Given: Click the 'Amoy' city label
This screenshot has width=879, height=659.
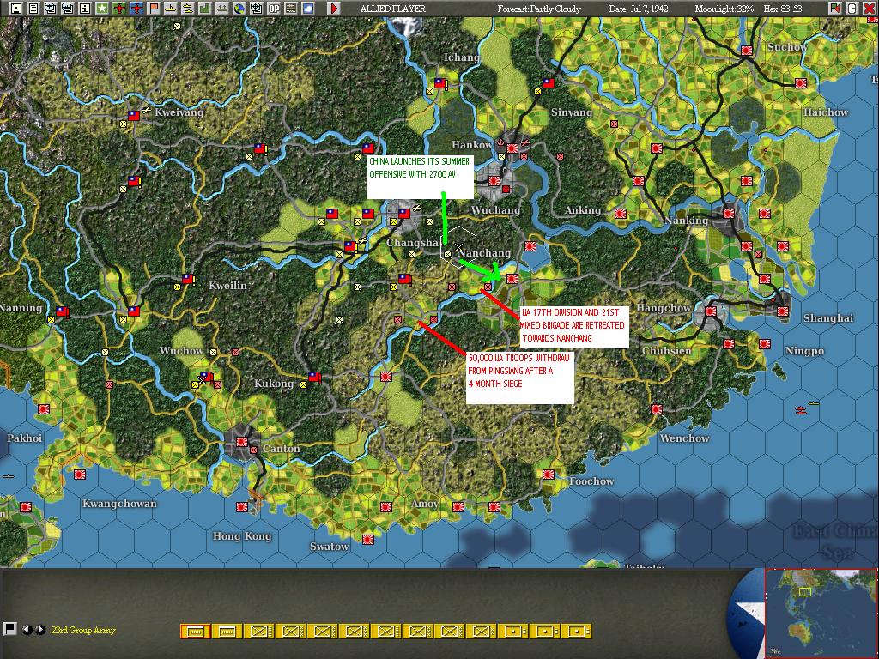Looking at the screenshot, I should click(x=424, y=504).
